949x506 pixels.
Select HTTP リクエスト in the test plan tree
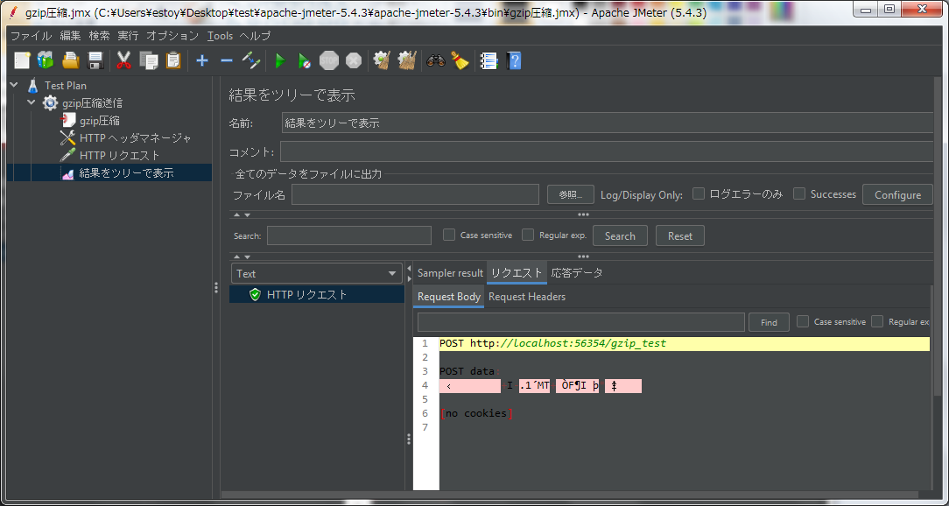pyautogui.click(x=120, y=156)
